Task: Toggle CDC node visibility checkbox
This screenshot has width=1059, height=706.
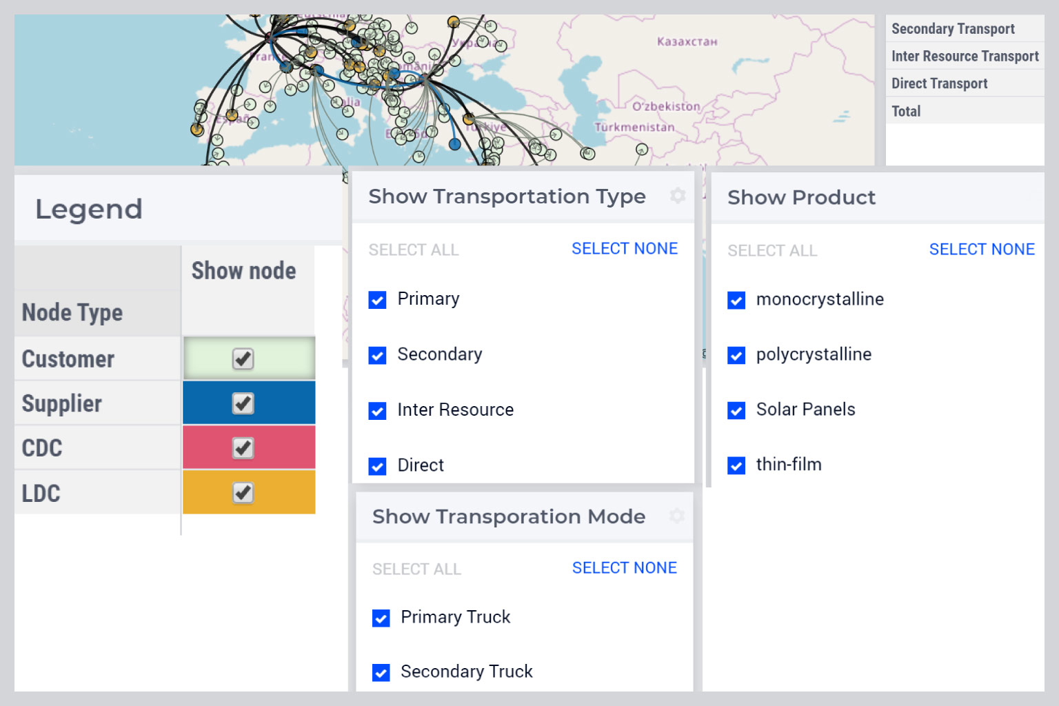Action: pyautogui.click(x=243, y=448)
